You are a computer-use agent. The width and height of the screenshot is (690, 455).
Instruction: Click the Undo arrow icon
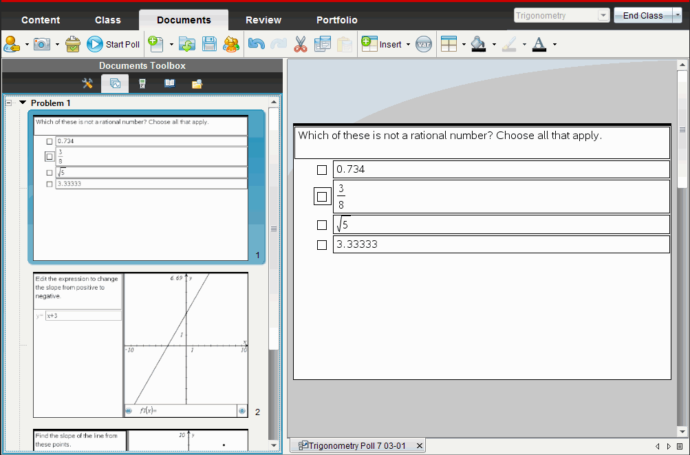pos(256,44)
